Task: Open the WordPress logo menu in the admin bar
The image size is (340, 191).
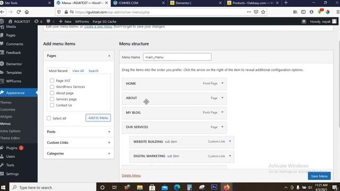Action: pyautogui.click(x=2, y=21)
